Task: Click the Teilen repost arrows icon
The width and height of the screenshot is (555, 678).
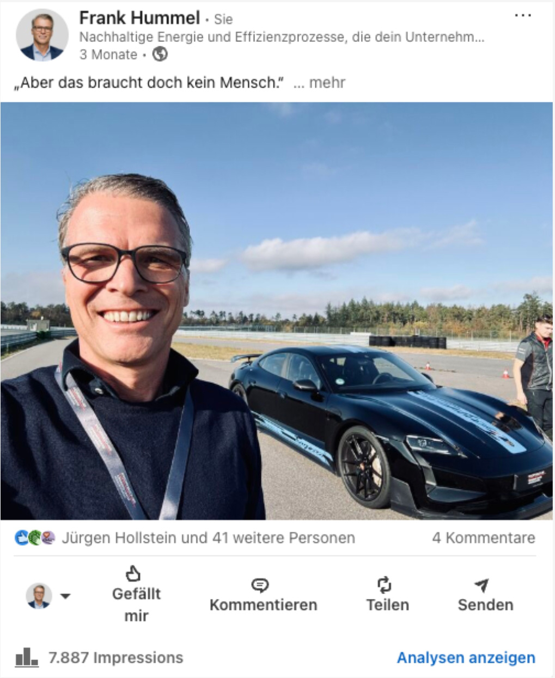Action: pyautogui.click(x=385, y=585)
